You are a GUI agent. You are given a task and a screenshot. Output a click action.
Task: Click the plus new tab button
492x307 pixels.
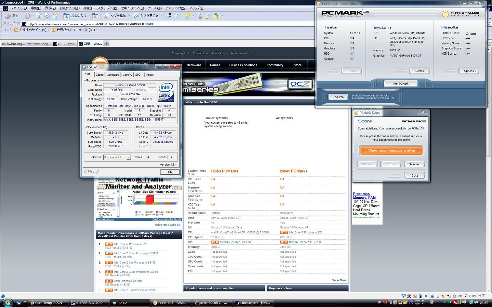click(106, 43)
